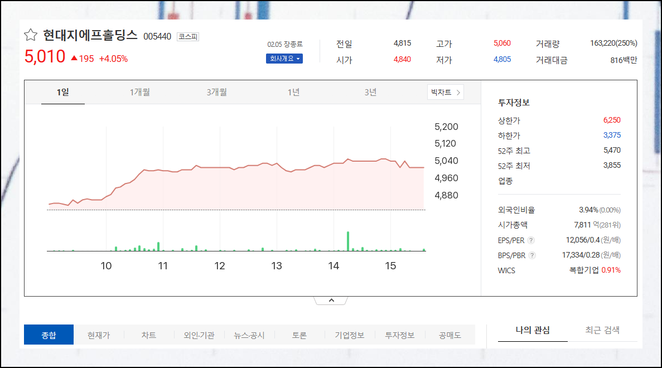Click 상한가 value 6,250

tap(612, 120)
